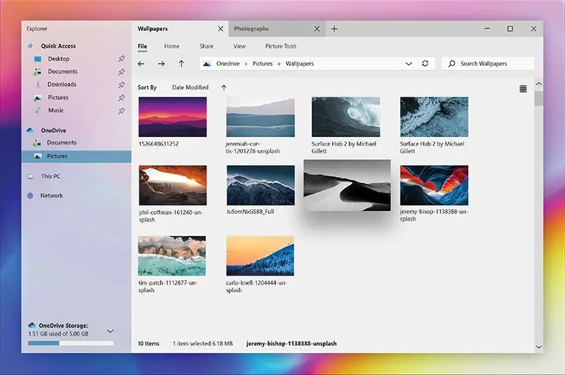Image resolution: width=565 pixels, height=375 pixels.
Task: Open the Home ribbon tab
Action: click(x=172, y=46)
